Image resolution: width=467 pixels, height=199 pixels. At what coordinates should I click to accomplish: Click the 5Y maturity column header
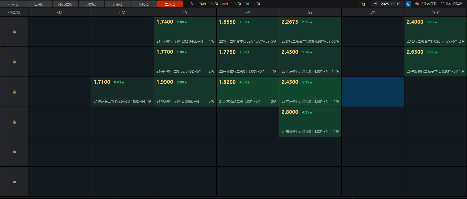click(310, 12)
